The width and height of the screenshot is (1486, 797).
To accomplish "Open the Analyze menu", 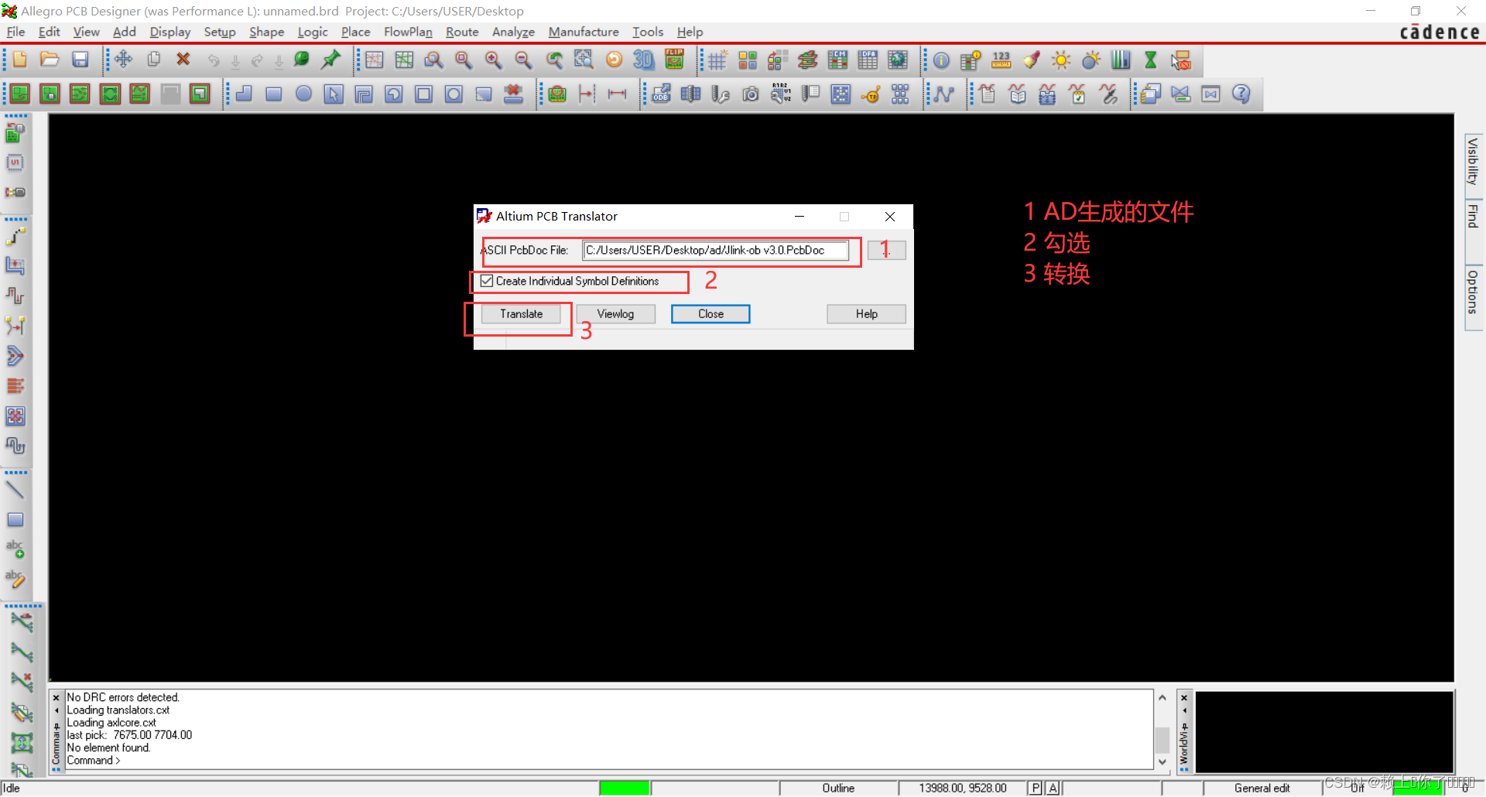I will 513,32.
